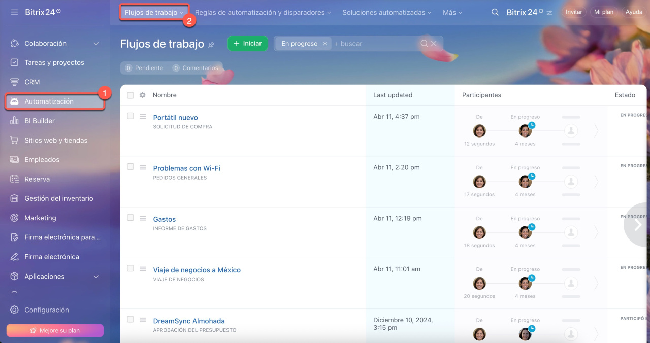Click the Bitrix24 logo in the sidebar header
This screenshot has width=650, height=343.
coord(43,12)
